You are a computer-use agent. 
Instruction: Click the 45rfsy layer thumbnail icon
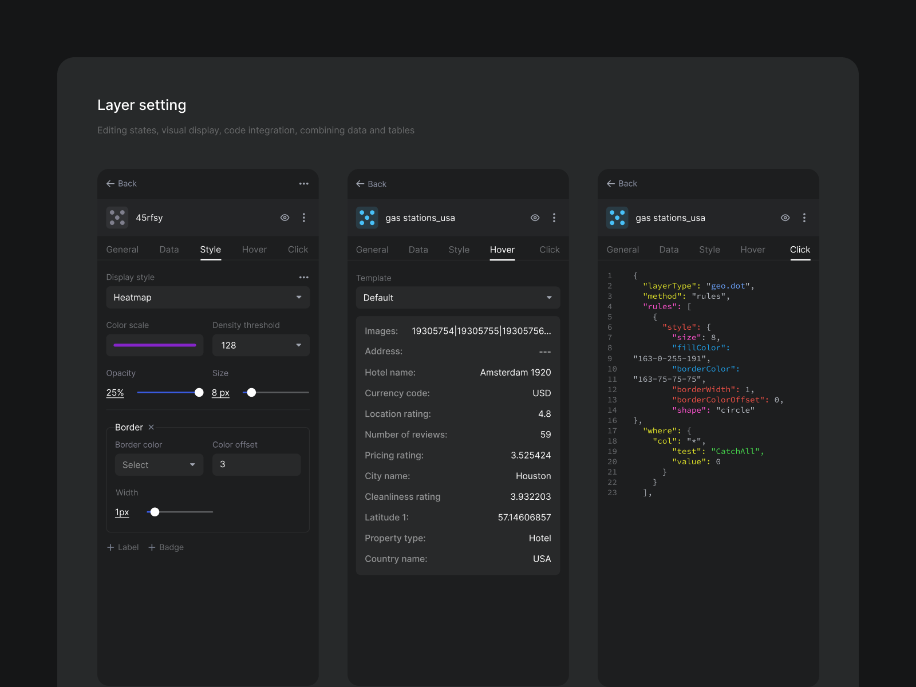pos(117,218)
